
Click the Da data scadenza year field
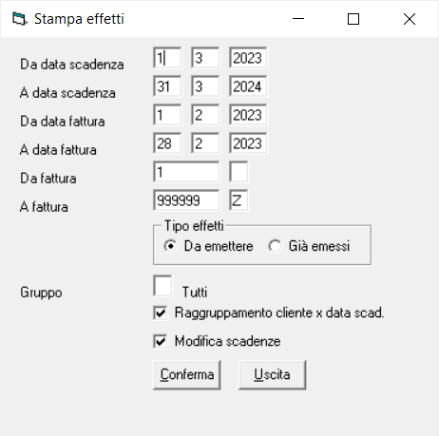click(x=248, y=58)
